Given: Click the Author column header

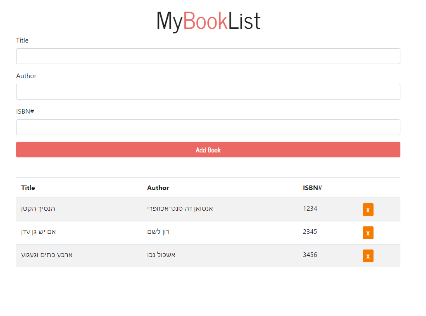Looking at the screenshot, I should pos(158,188).
